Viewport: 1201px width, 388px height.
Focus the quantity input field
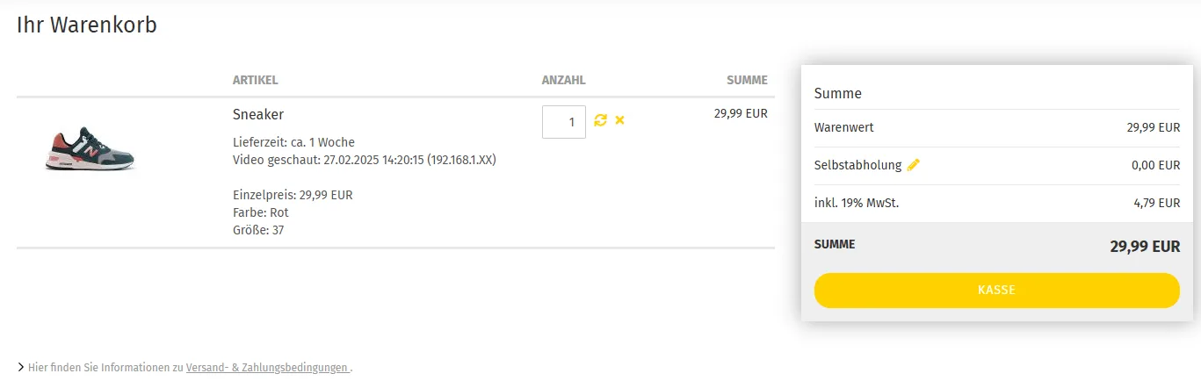564,122
